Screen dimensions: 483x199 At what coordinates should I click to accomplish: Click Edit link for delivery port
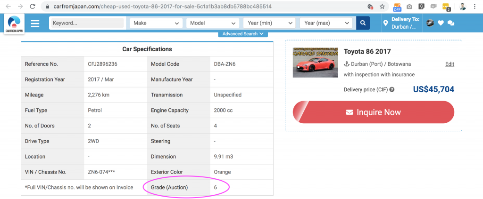[x=450, y=64]
